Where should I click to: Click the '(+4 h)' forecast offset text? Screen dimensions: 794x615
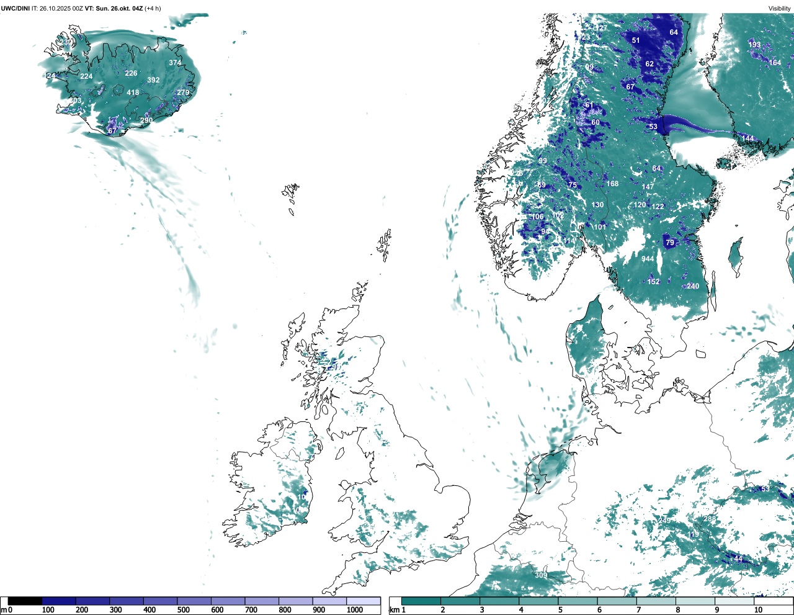(153, 8)
